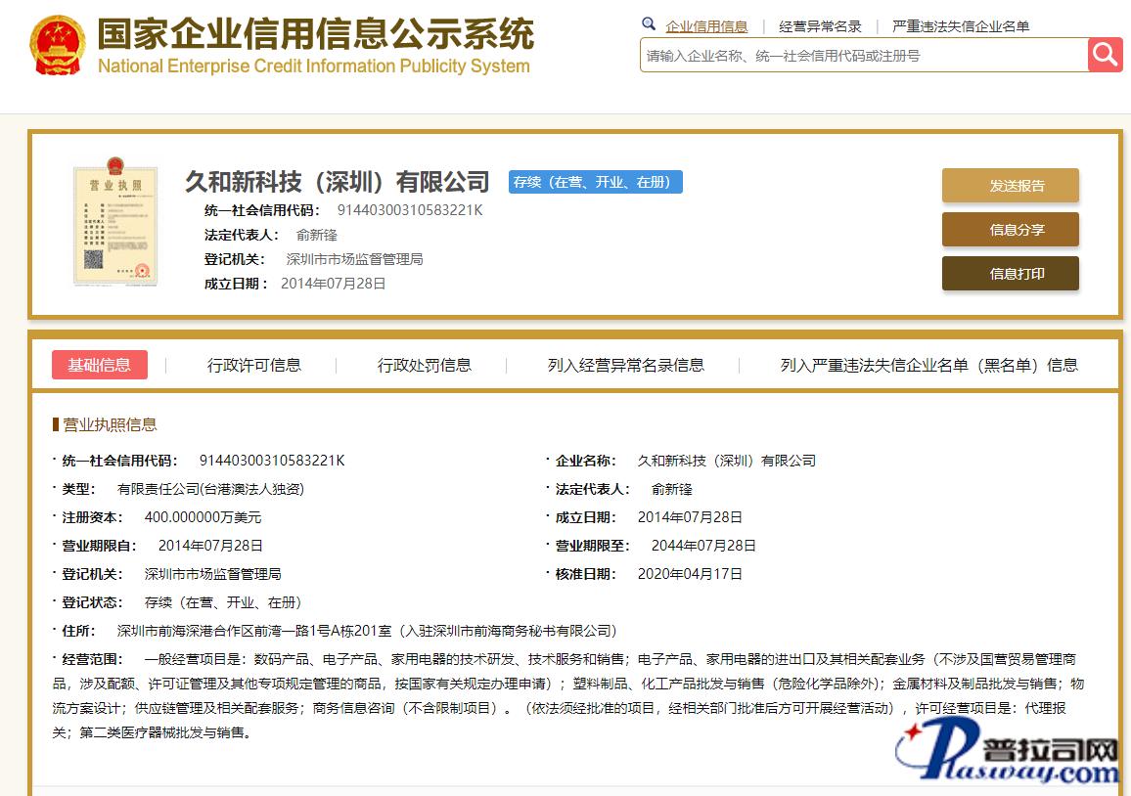
Task: Click the small magnifier icon beside 企业信用信息
Action: pos(649,25)
